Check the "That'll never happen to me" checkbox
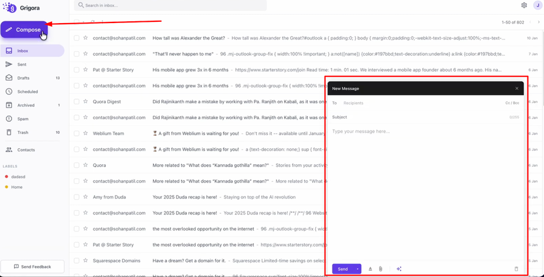Viewport: 544px width, 277px height. pos(77,54)
